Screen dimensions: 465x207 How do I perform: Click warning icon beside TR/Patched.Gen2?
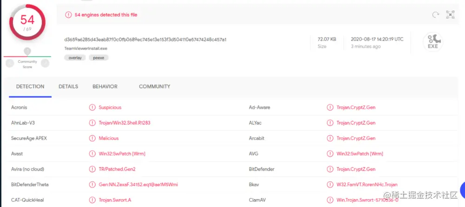[x=92, y=169]
